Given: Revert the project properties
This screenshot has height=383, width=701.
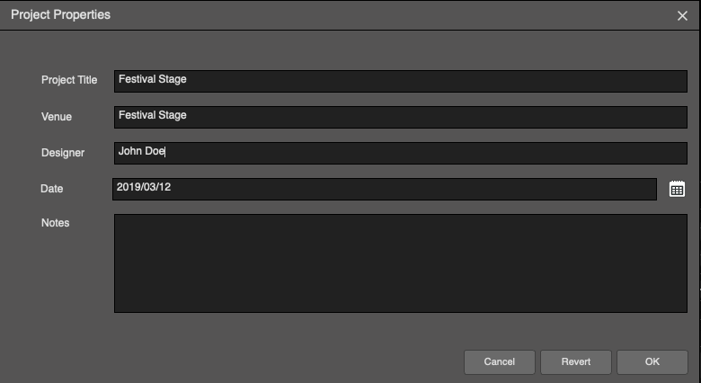Looking at the screenshot, I should point(576,362).
